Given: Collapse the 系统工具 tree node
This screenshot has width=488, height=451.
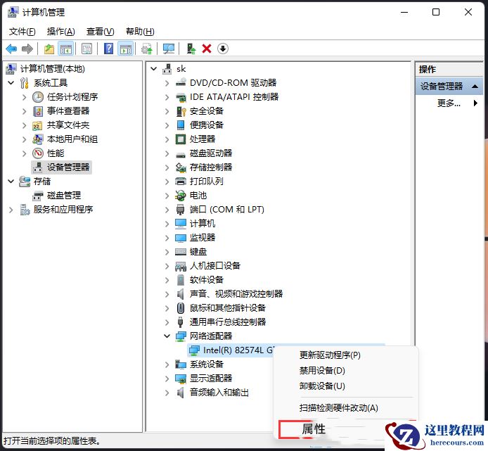Looking at the screenshot, I should (x=11, y=83).
